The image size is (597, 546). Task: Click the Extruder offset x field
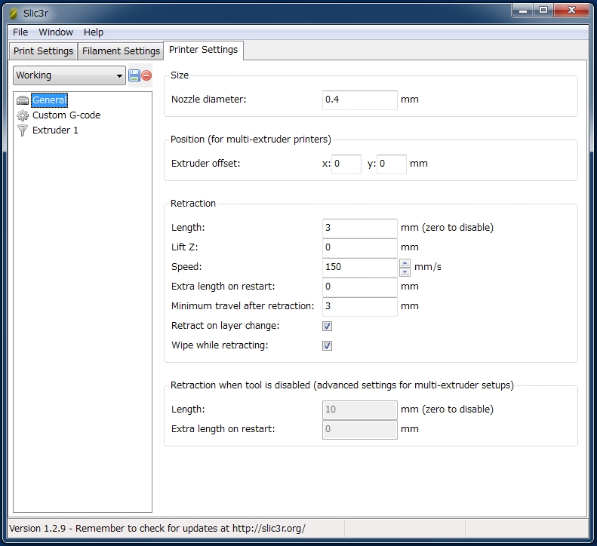[x=346, y=164]
